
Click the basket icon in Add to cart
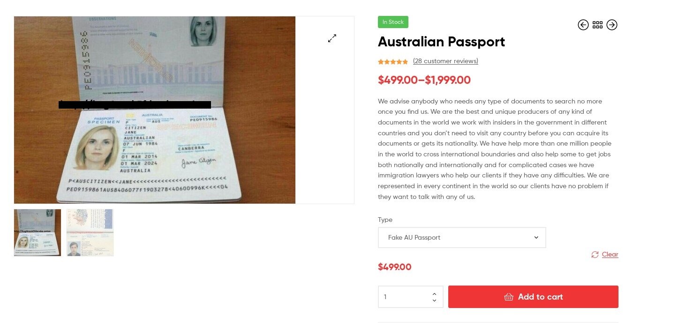point(509,297)
